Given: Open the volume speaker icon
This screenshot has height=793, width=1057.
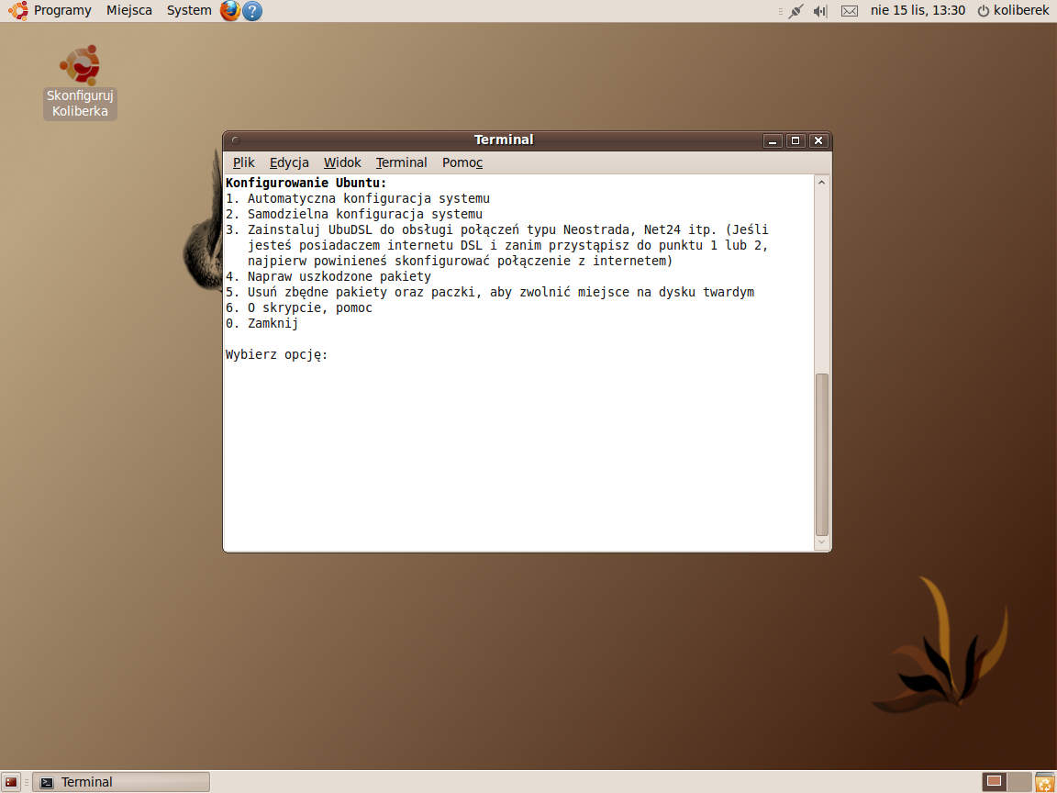Looking at the screenshot, I should tap(819, 11).
